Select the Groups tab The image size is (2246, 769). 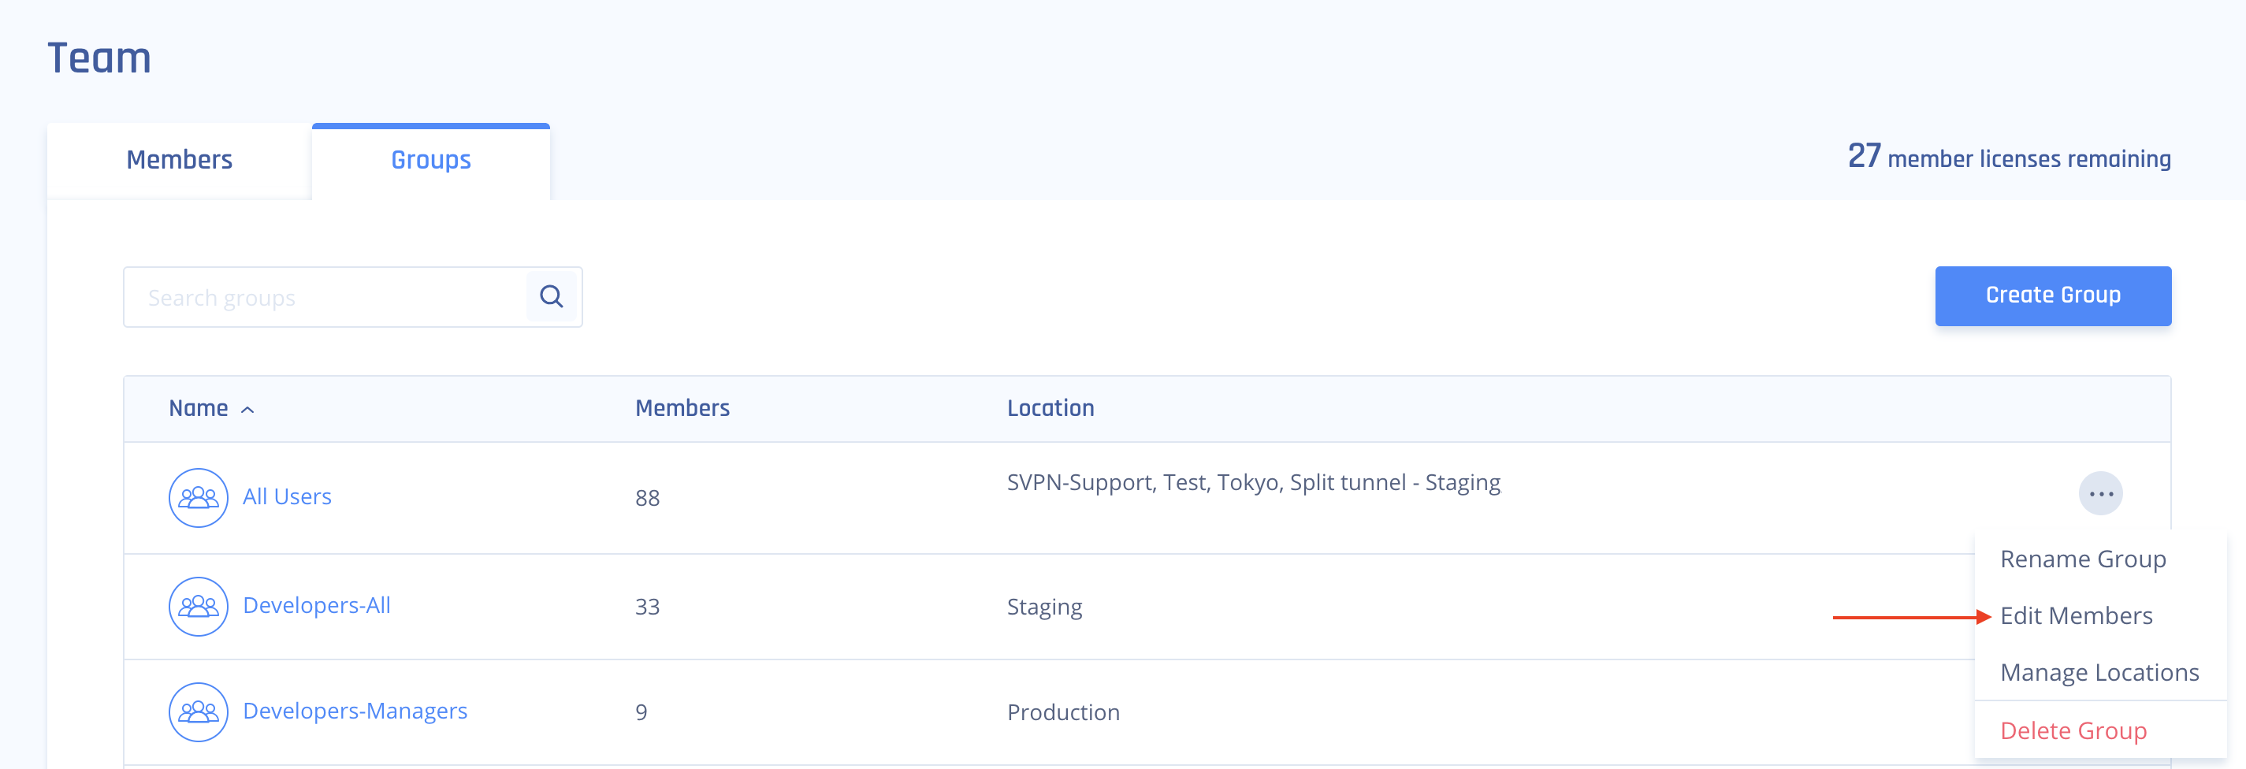pos(431,161)
